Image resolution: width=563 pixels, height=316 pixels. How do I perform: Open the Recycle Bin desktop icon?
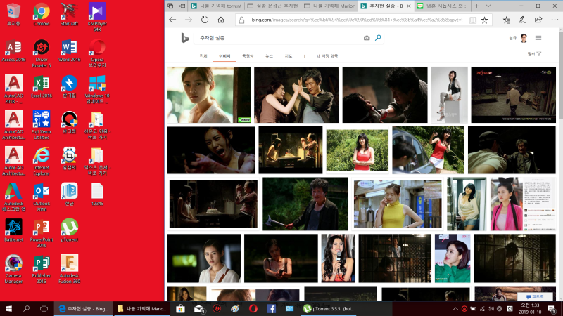[13, 14]
